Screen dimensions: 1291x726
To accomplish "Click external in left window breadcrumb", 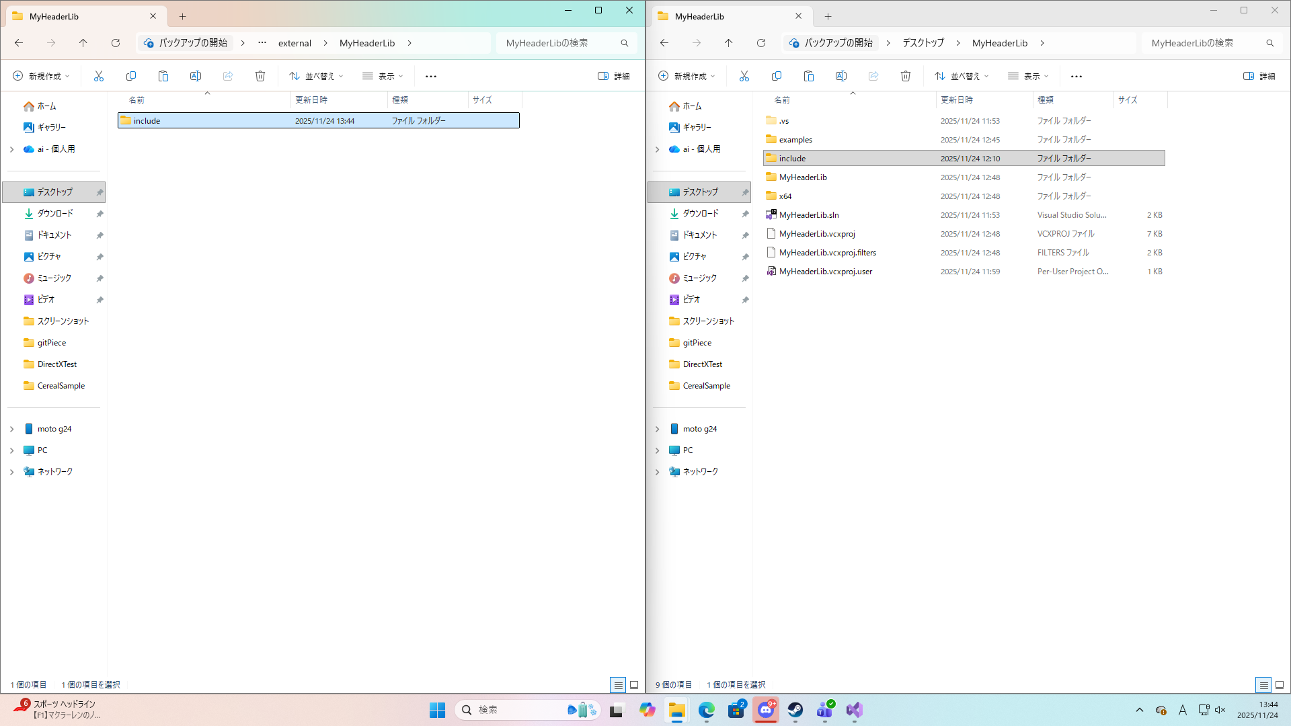I will [295, 43].
